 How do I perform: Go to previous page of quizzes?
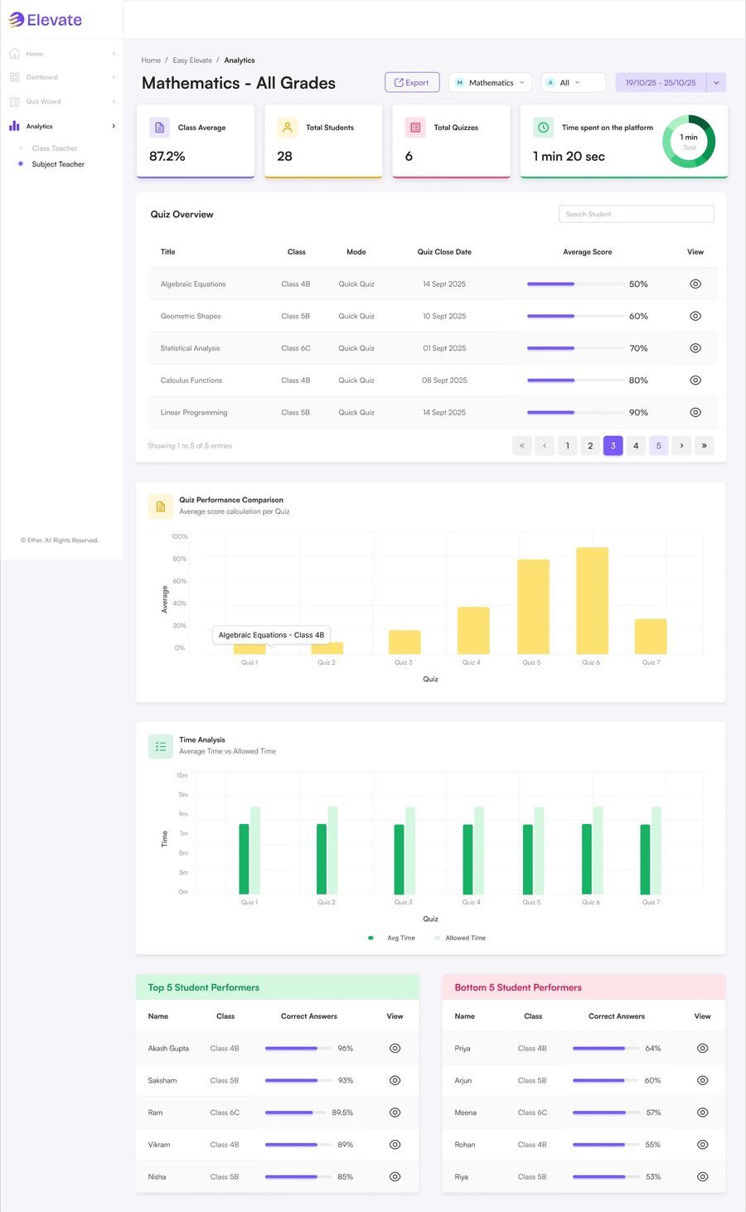pos(545,445)
